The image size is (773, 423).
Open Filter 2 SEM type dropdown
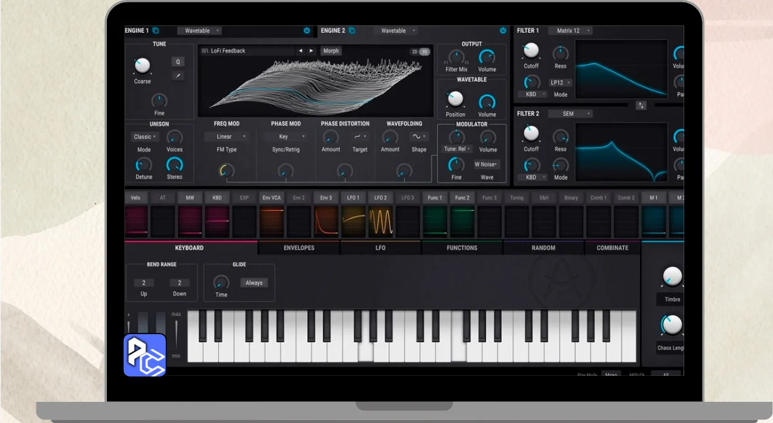pos(570,114)
